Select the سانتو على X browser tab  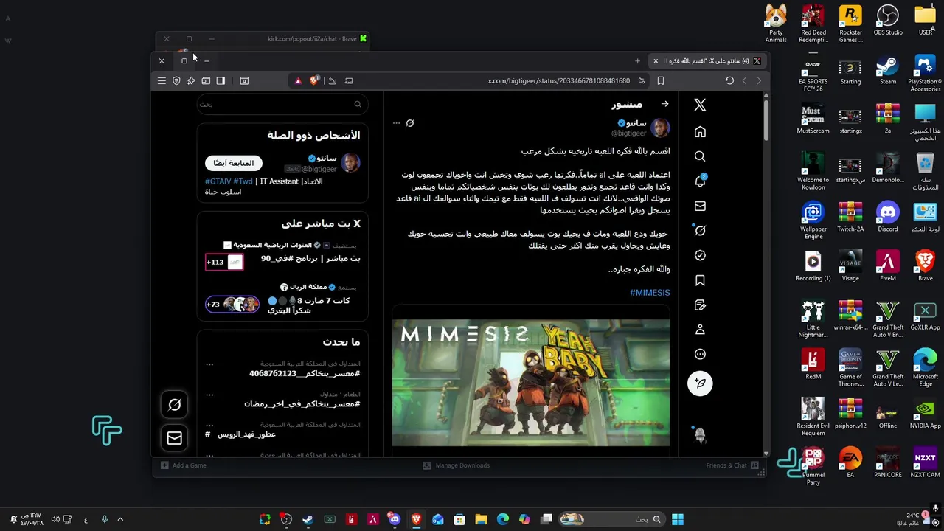(x=707, y=60)
